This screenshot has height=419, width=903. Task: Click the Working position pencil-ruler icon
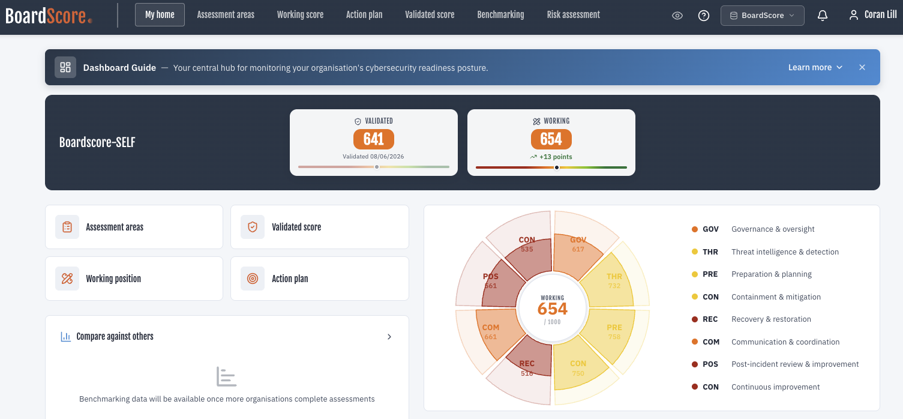pos(67,279)
